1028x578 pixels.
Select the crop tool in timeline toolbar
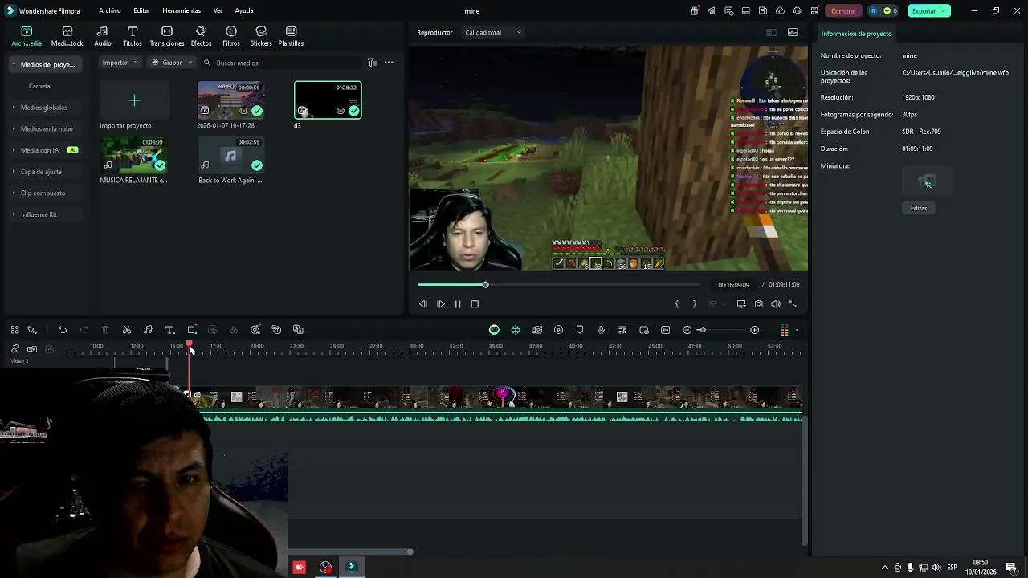(x=192, y=330)
